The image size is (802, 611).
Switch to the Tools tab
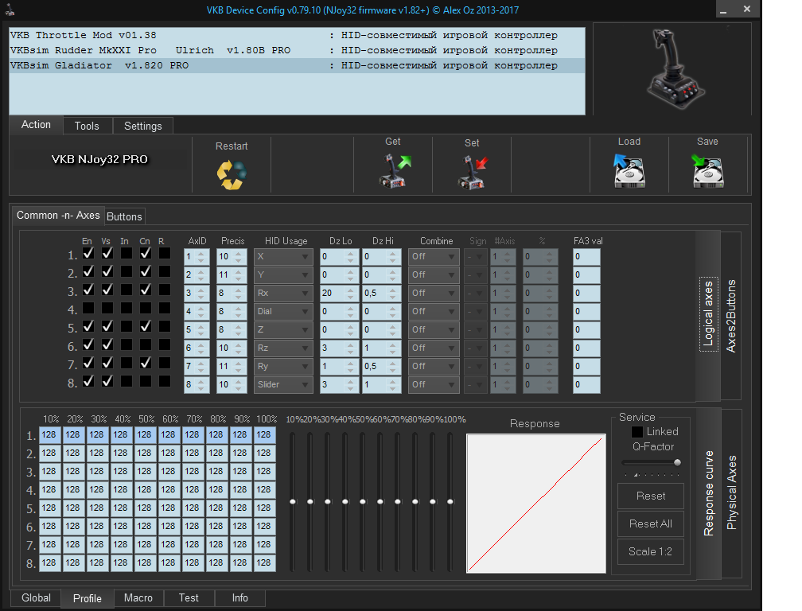87,126
